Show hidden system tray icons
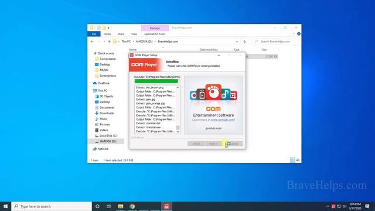375x211 pixels. click(x=328, y=206)
